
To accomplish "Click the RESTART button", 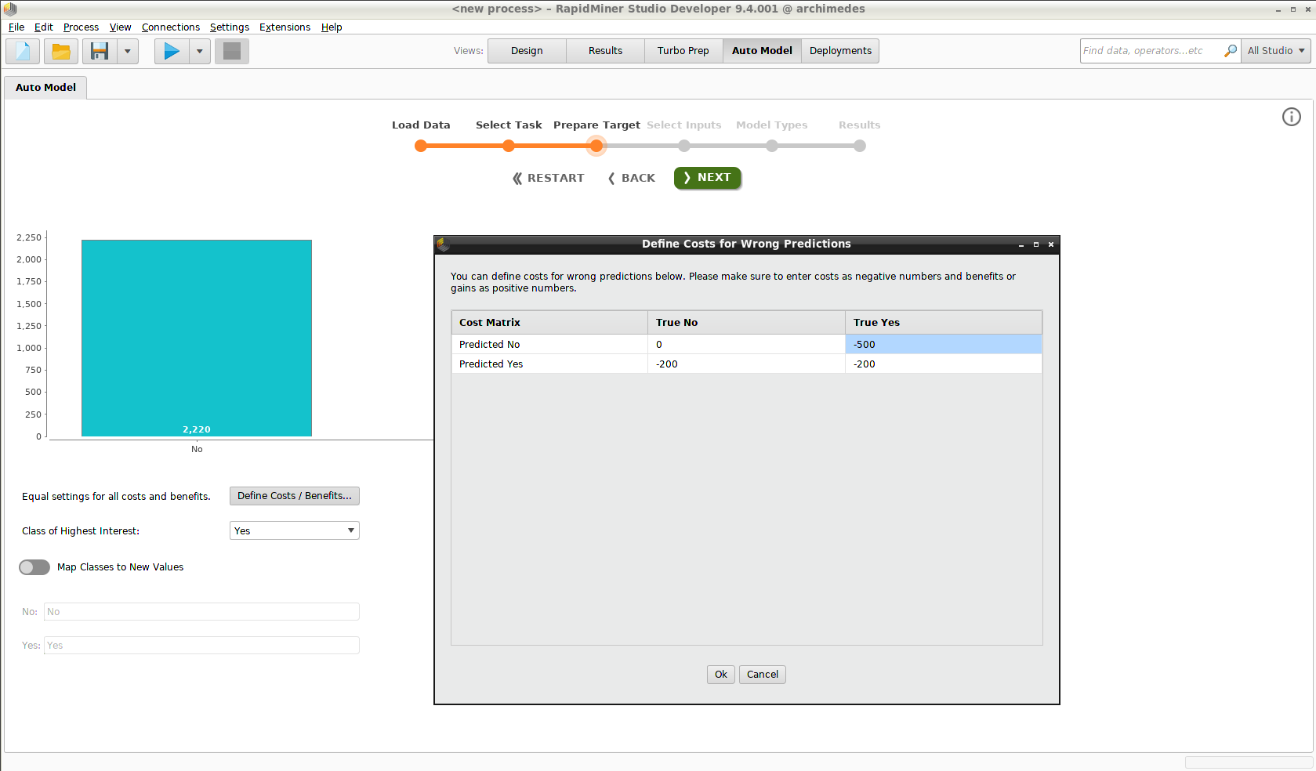I will point(549,178).
